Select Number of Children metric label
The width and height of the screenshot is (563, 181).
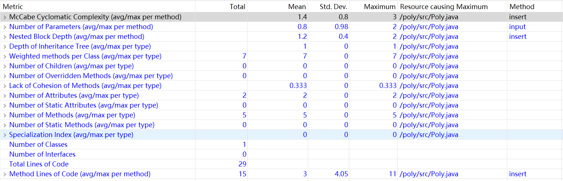(x=71, y=66)
